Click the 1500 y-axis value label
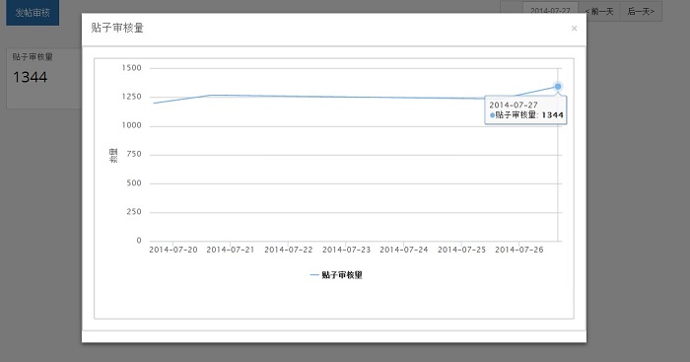 click(131, 68)
